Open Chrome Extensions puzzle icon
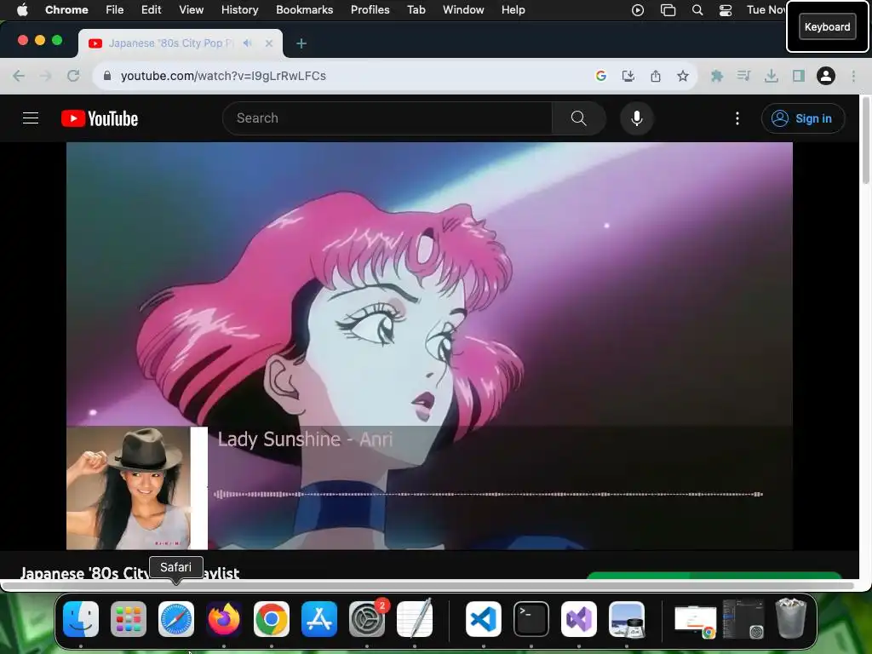The width and height of the screenshot is (872, 654). tap(717, 76)
